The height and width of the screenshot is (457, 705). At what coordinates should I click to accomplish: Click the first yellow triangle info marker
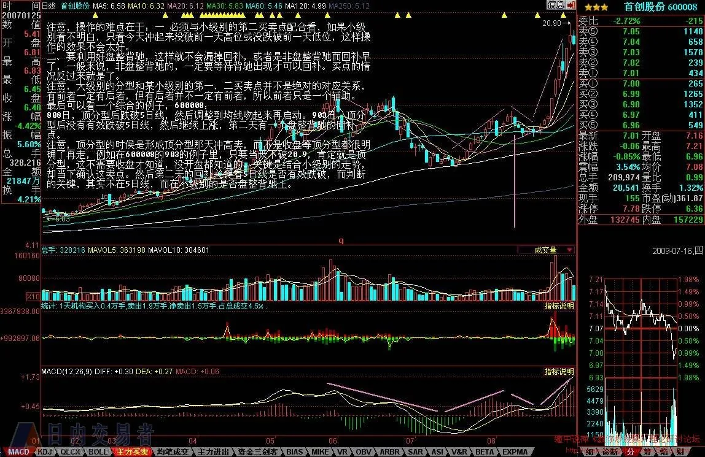pos(95,16)
